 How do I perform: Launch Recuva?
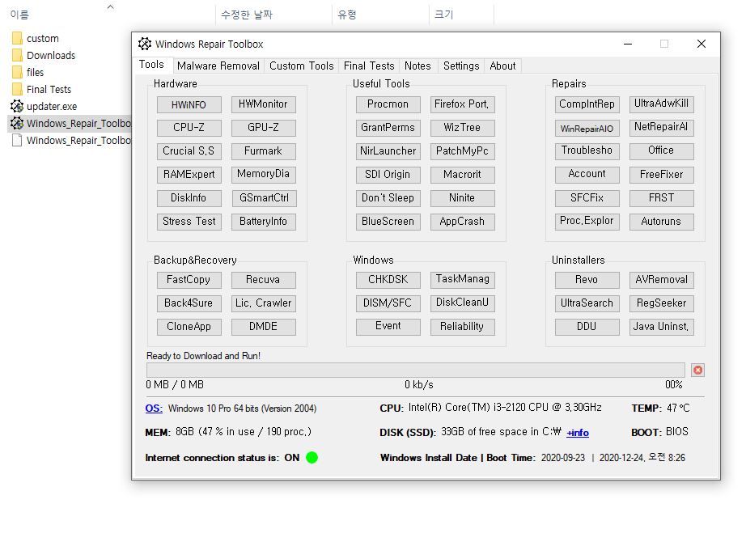264,280
